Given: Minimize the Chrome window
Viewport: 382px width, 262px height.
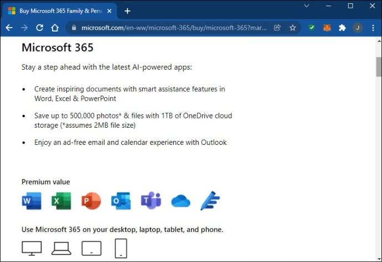Looking at the screenshot, I should pos(328,6).
